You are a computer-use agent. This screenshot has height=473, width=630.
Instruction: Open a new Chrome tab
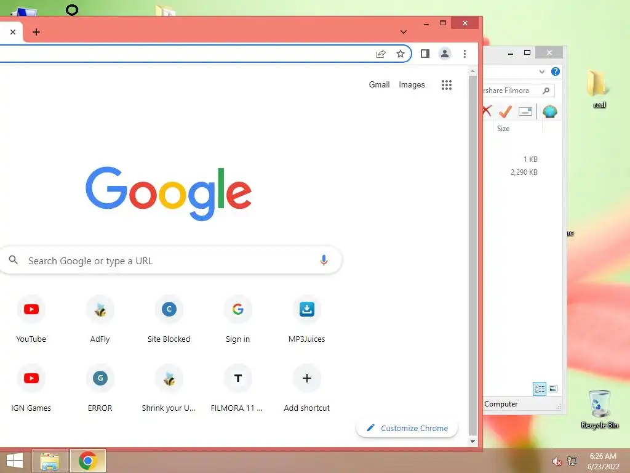click(36, 32)
